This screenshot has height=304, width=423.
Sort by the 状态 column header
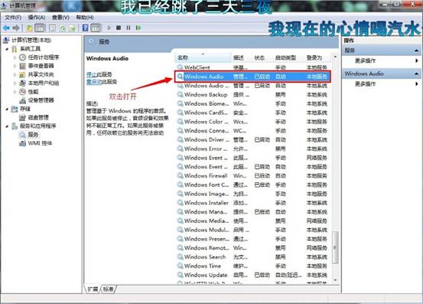pos(262,57)
